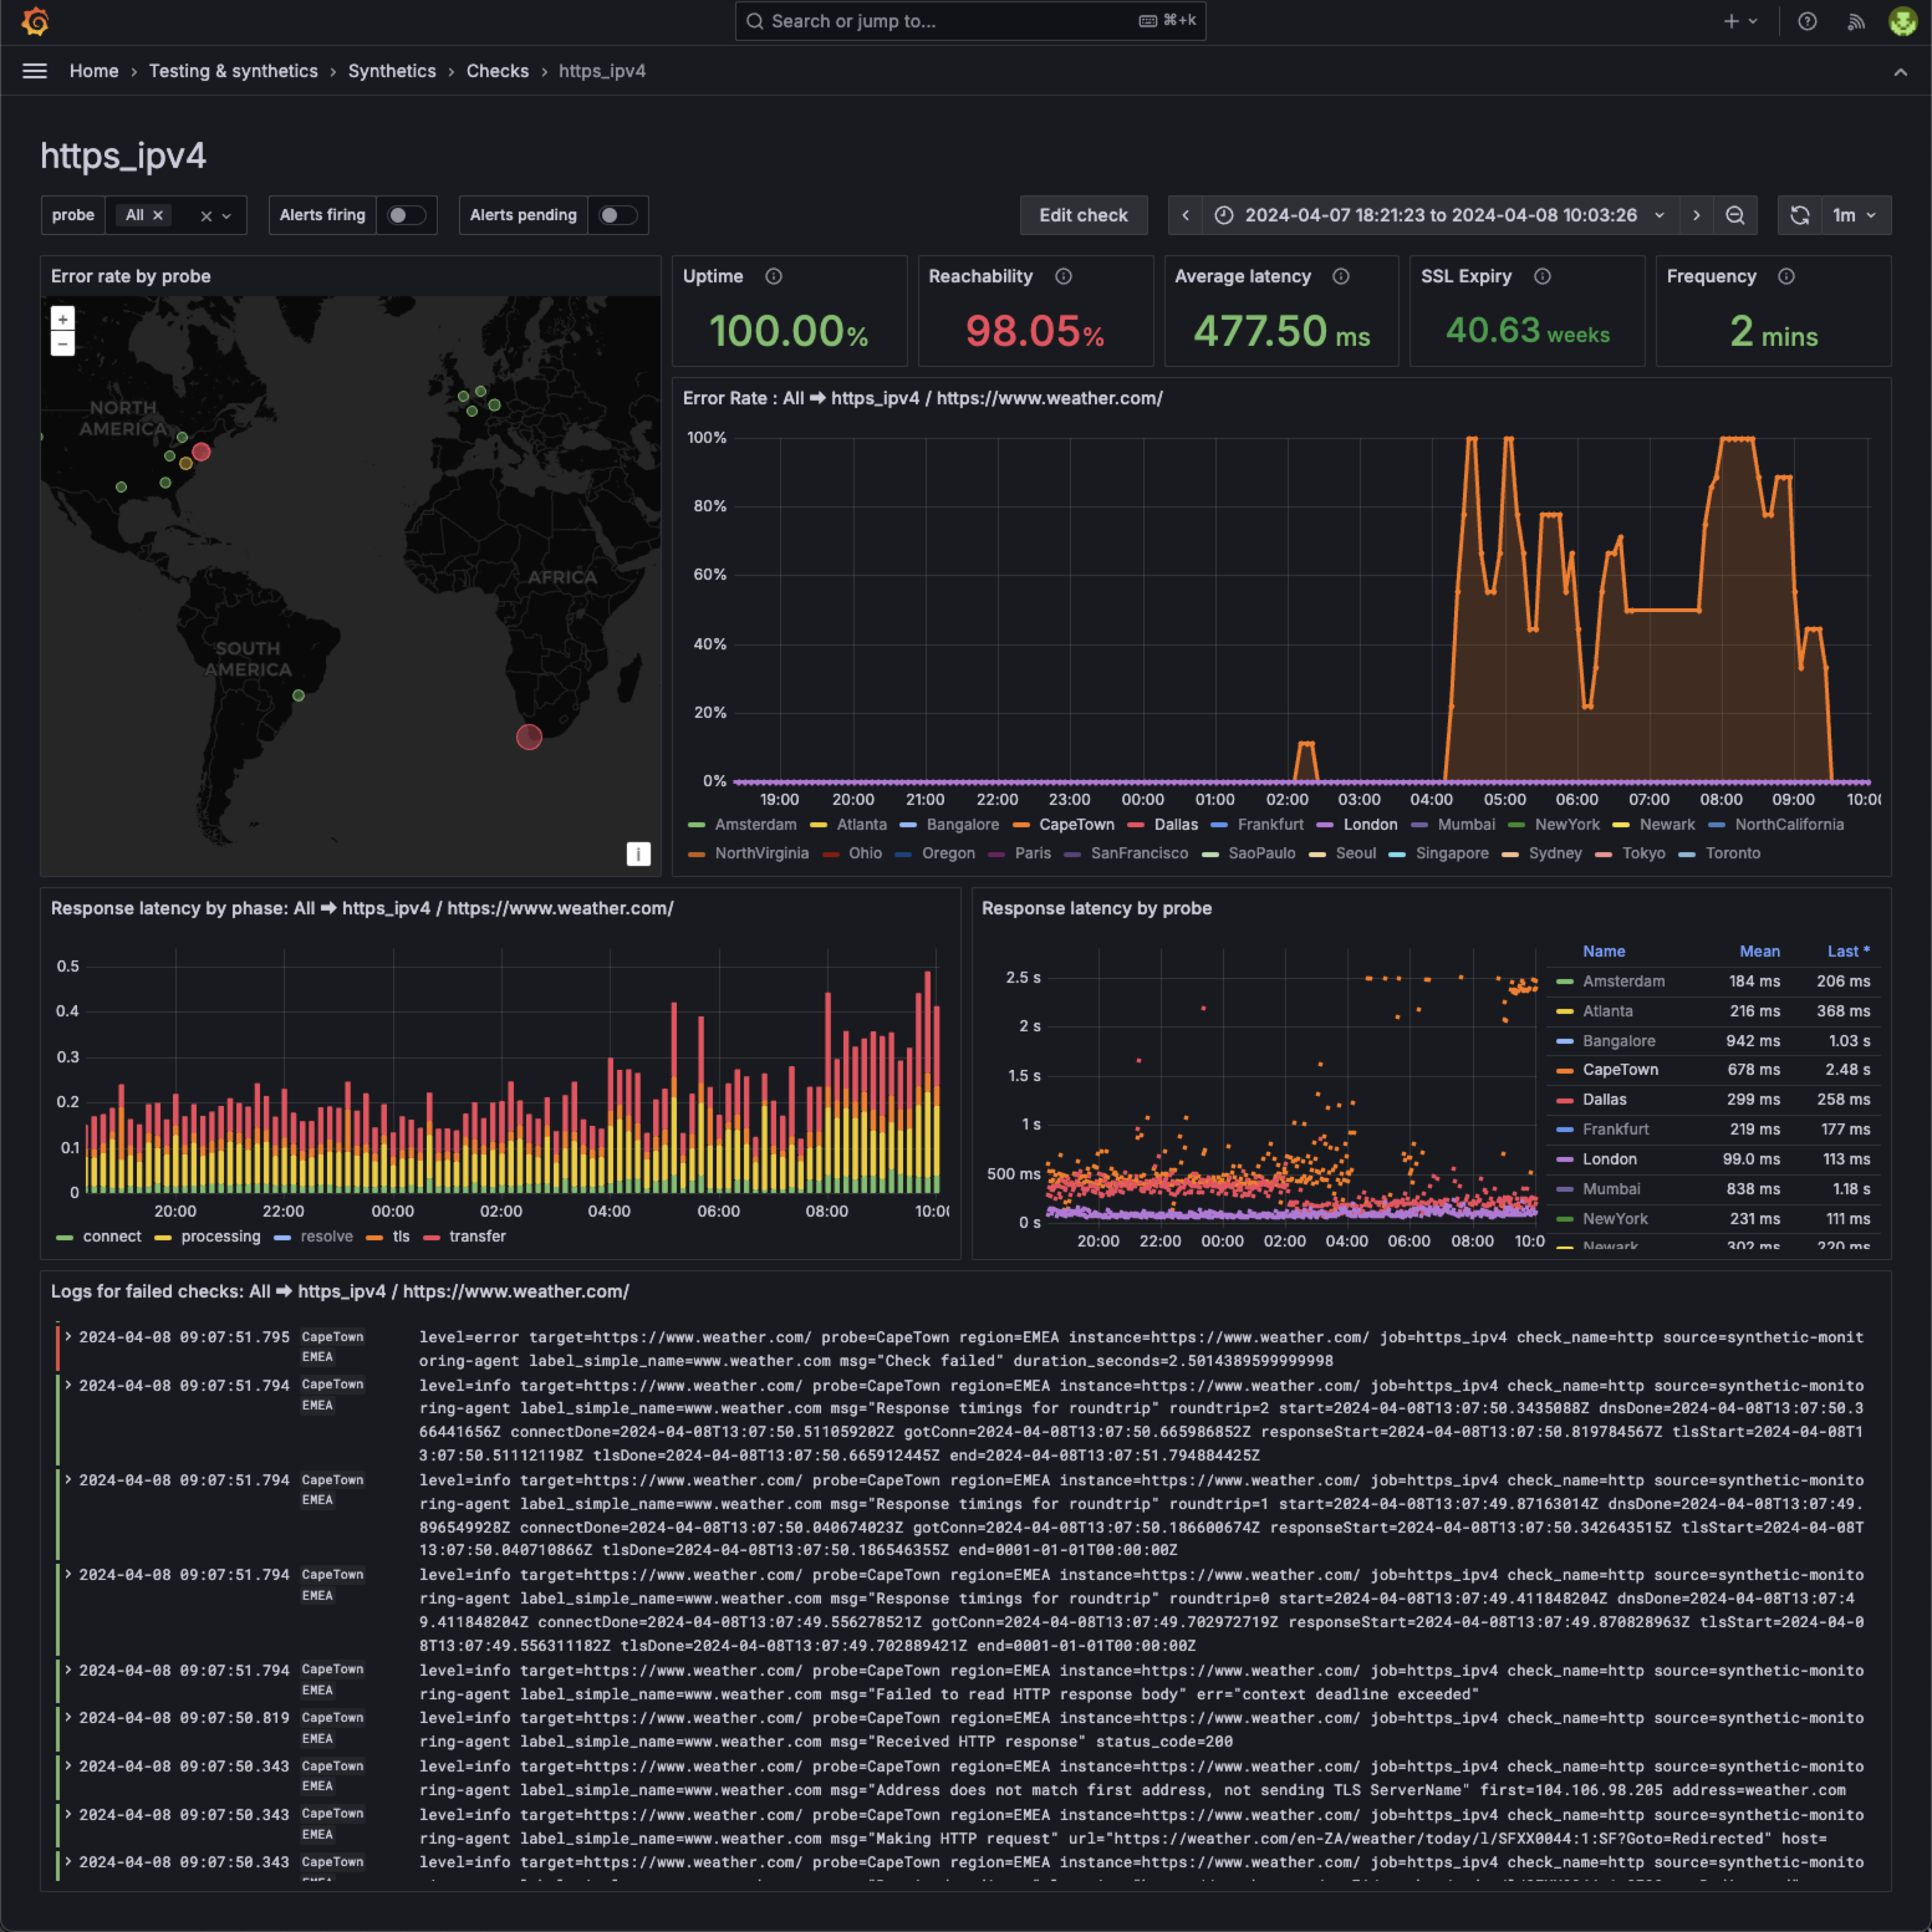
Task: Enable the Alerts firing toggle
Action: (x=406, y=215)
